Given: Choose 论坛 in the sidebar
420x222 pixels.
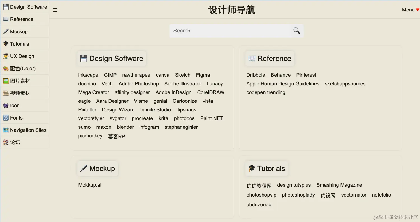Looking at the screenshot, I should click(25, 142).
